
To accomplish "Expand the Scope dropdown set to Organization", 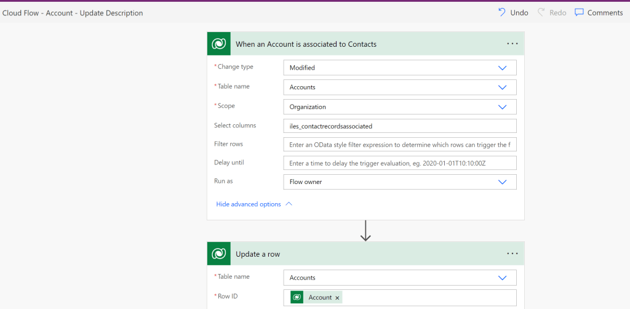I will pos(502,106).
